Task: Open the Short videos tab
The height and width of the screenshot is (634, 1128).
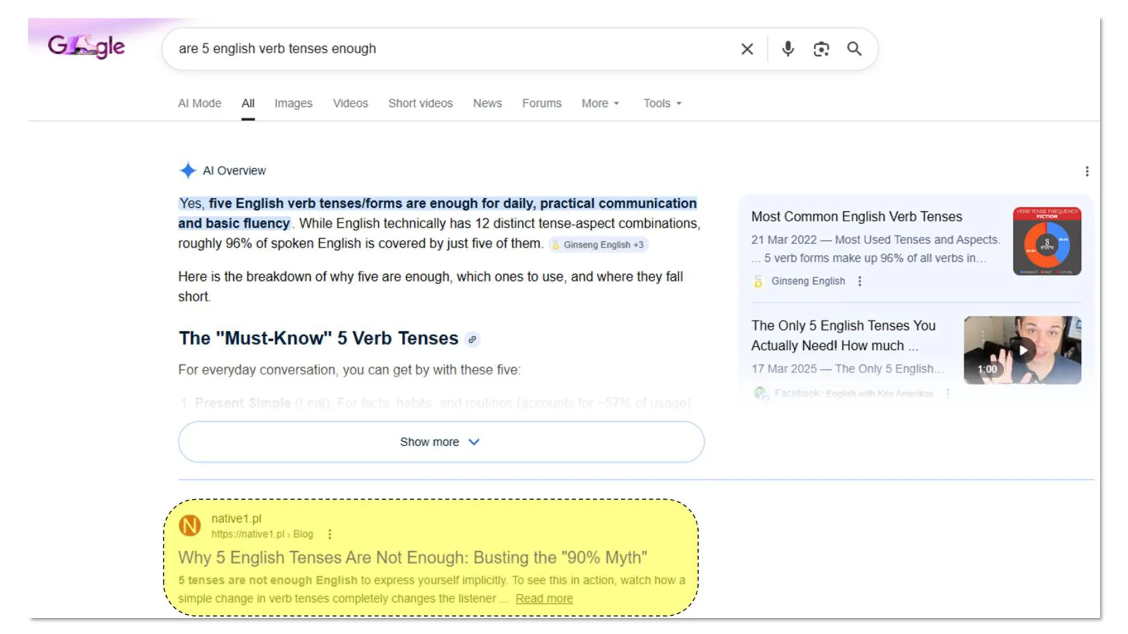Action: [421, 103]
